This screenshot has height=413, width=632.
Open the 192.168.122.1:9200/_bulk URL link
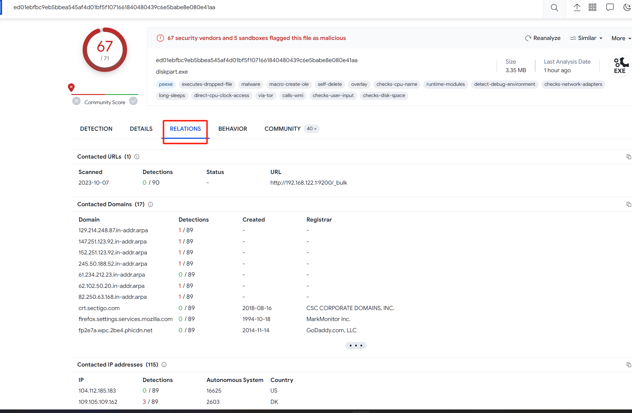309,183
